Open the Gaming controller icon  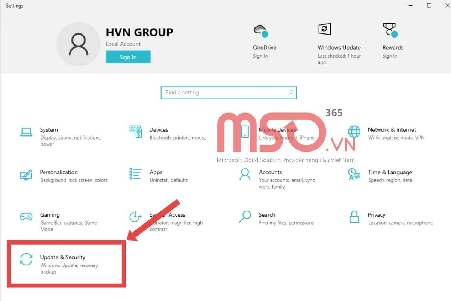[26, 217]
